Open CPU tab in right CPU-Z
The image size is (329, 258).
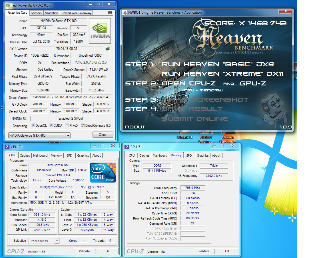click(x=132, y=155)
